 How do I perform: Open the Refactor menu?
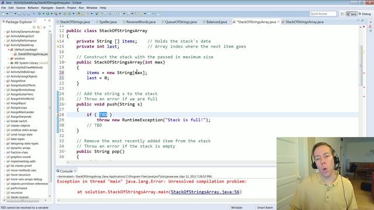pyautogui.click(x=33, y=8)
